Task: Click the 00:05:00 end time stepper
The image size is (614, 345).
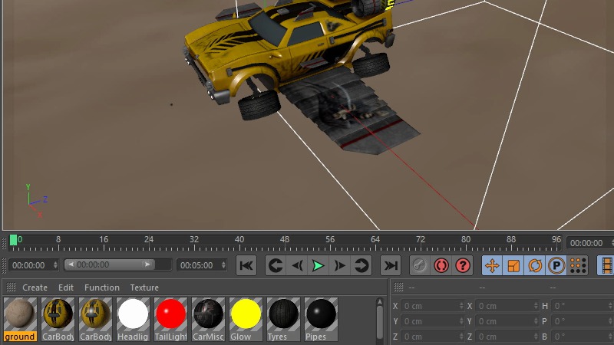Action: [202, 265]
